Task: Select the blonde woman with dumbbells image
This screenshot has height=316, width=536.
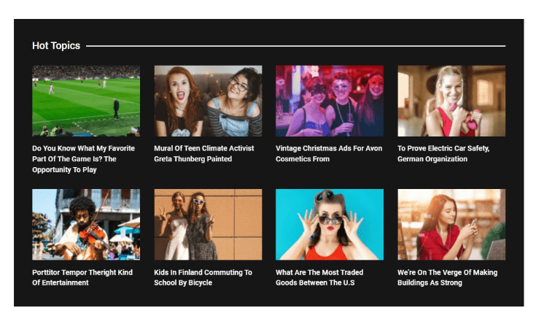Action: click(x=451, y=101)
